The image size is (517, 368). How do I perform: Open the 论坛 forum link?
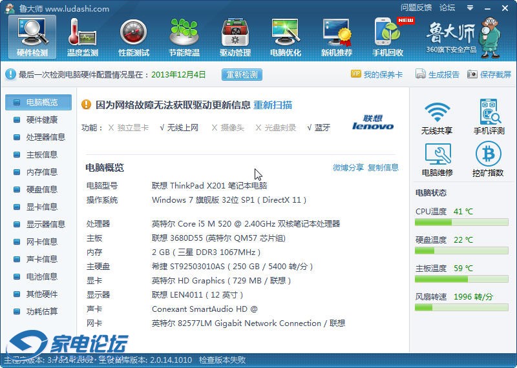pyautogui.click(x=447, y=7)
